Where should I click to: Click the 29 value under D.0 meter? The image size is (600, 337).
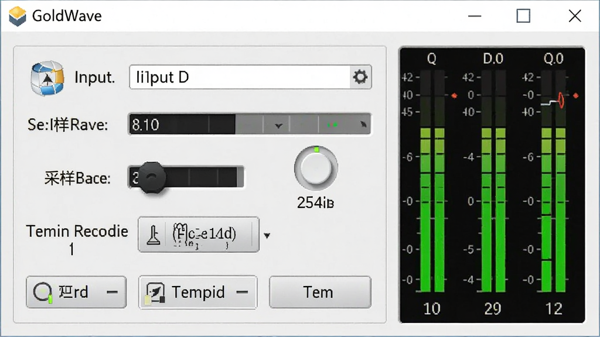pos(492,309)
